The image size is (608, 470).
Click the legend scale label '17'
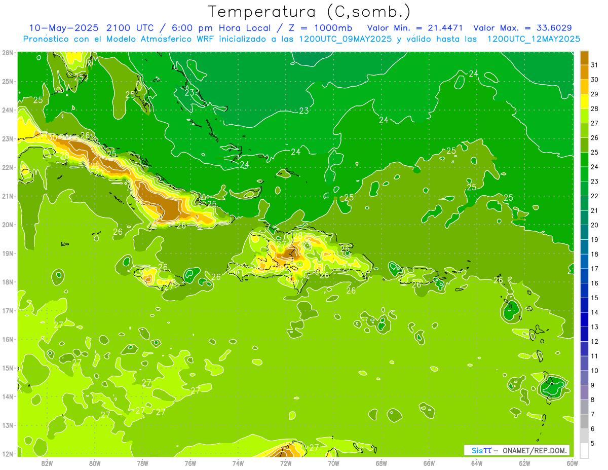595,269
